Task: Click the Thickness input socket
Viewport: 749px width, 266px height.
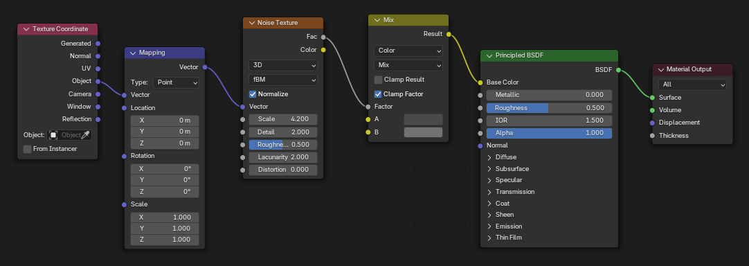Action: pyautogui.click(x=653, y=135)
